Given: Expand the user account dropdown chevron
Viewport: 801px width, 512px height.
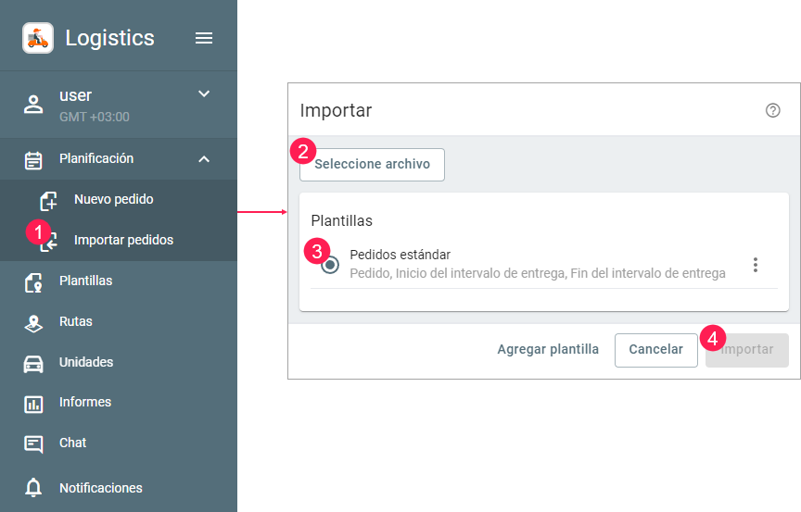Looking at the screenshot, I should coord(204,94).
